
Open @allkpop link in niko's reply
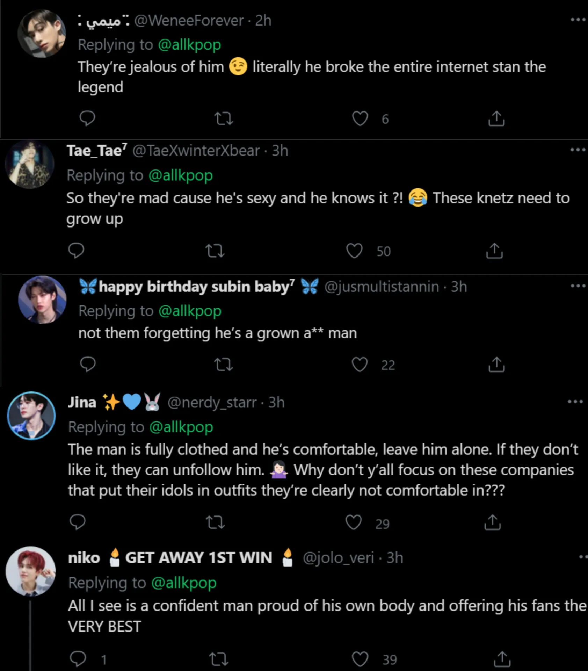pos(184,583)
